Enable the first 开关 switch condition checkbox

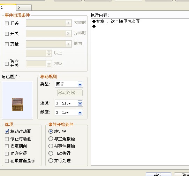click(x=7, y=23)
